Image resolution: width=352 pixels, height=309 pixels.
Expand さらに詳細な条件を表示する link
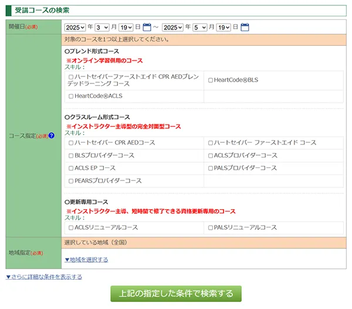point(44,277)
